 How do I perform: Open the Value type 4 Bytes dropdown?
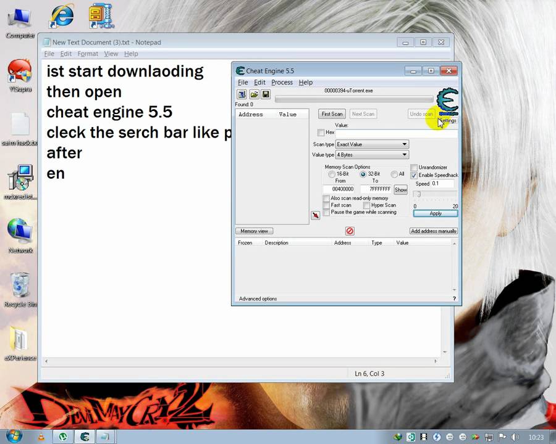[x=373, y=155]
